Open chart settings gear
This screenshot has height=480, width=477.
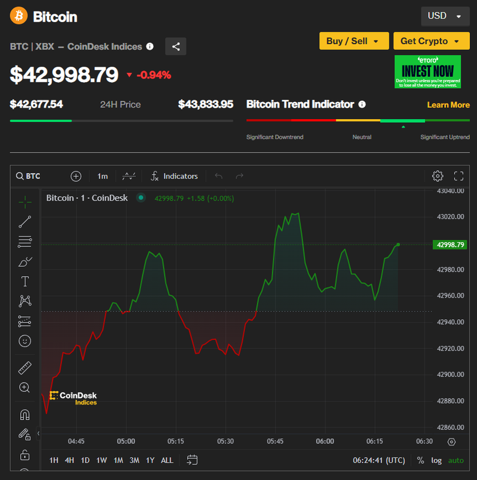pos(438,176)
